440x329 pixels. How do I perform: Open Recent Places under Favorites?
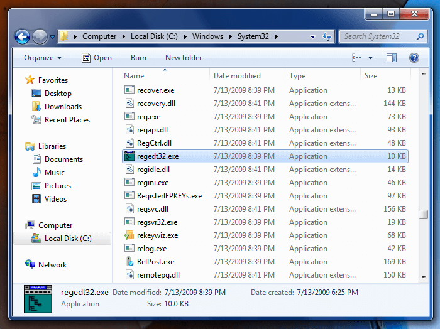pos(61,120)
